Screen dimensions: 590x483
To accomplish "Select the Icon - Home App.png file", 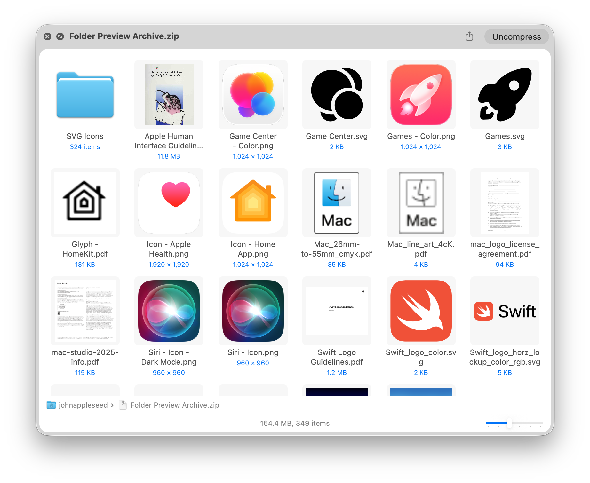I will 253,203.
